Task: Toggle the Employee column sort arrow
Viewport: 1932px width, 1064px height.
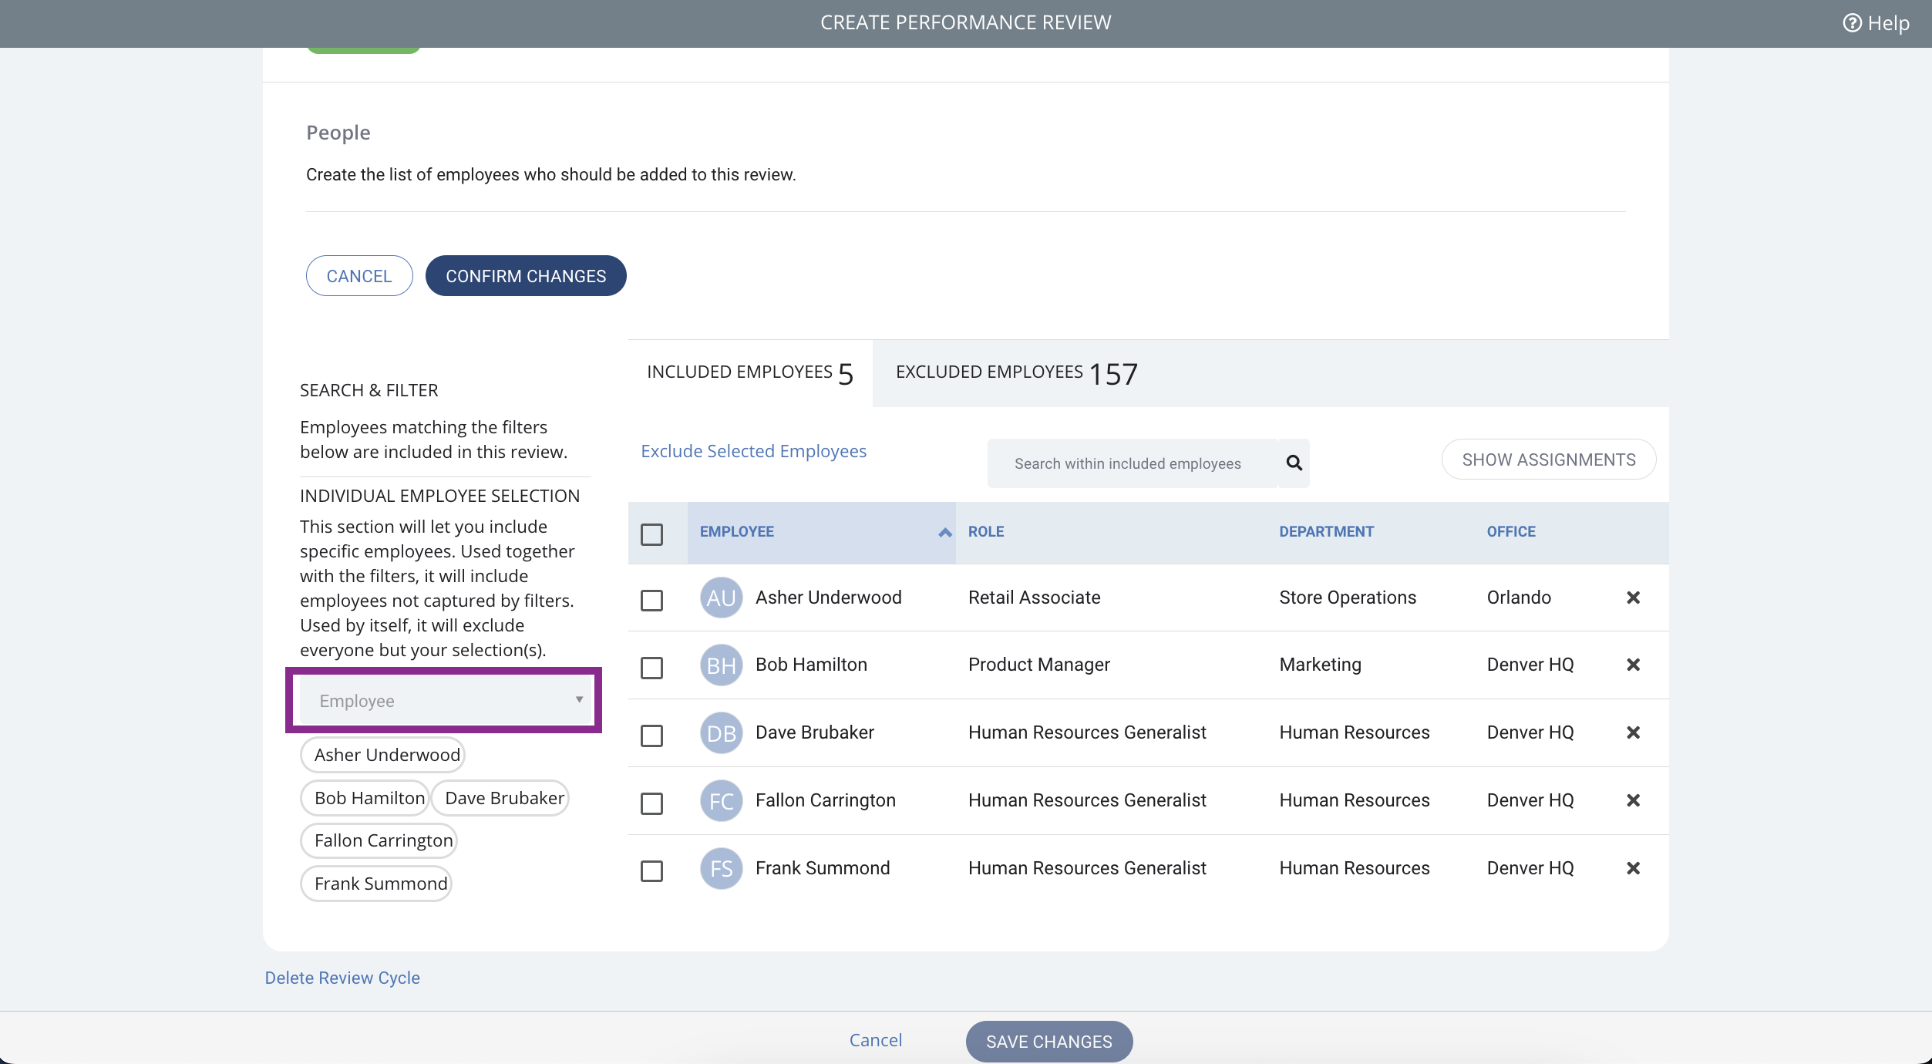Action: [944, 532]
